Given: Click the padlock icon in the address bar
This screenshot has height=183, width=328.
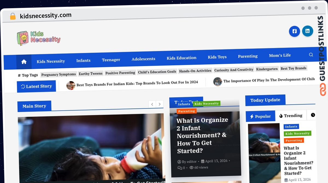Looking at the screenshot, I should click(x=13, y=16).
